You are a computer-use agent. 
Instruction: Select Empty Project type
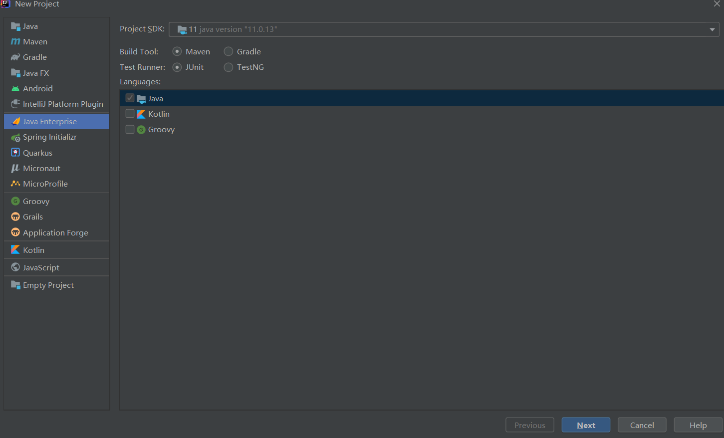pyautogui.click(x=56, y=285)
